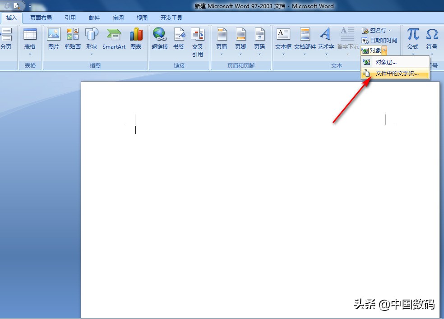
Task: Insert a picture with 图片
Action: coord(54,39)
